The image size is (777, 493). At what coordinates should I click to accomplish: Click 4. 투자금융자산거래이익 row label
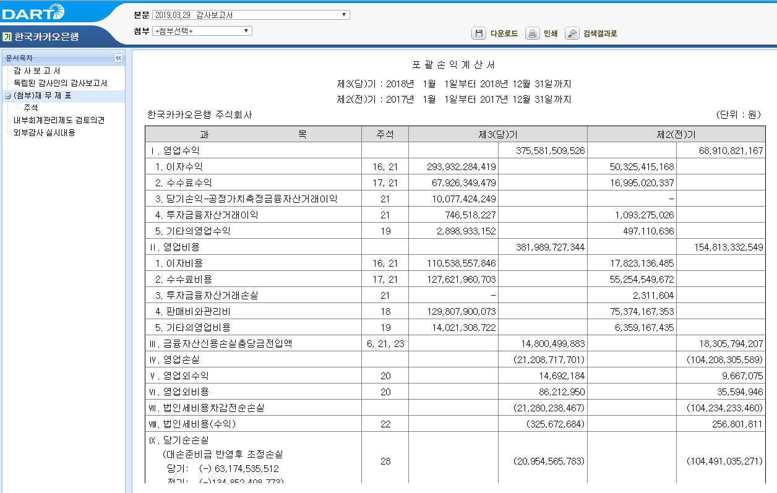point(207,215)
